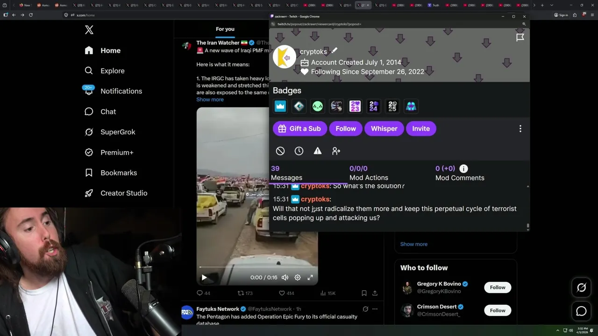
Task: Open Mod Actions tab
Action: [369, 173]
